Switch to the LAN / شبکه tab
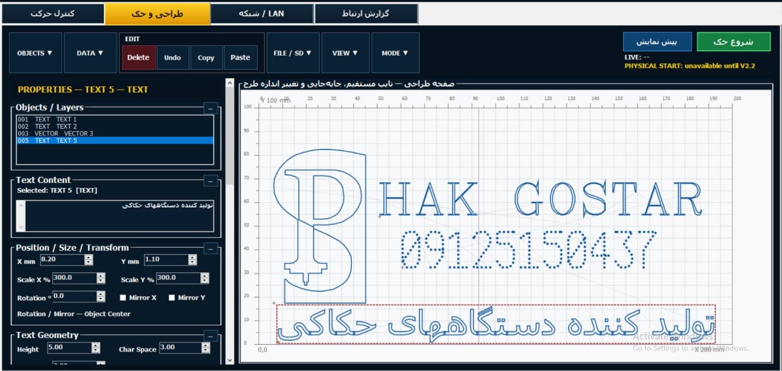This screenshot has width=782, height=371. coord(261,13)
